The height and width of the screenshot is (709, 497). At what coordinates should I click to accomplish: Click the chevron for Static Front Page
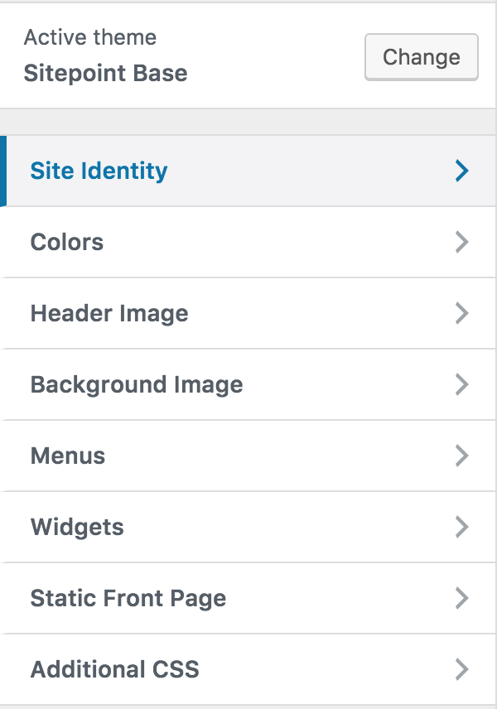pyautogui.click(x=461, y=599)
